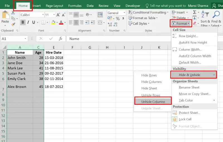Click the Format button in Cells group
Viewport: 223px width, 142px height.
click(181, 23)
